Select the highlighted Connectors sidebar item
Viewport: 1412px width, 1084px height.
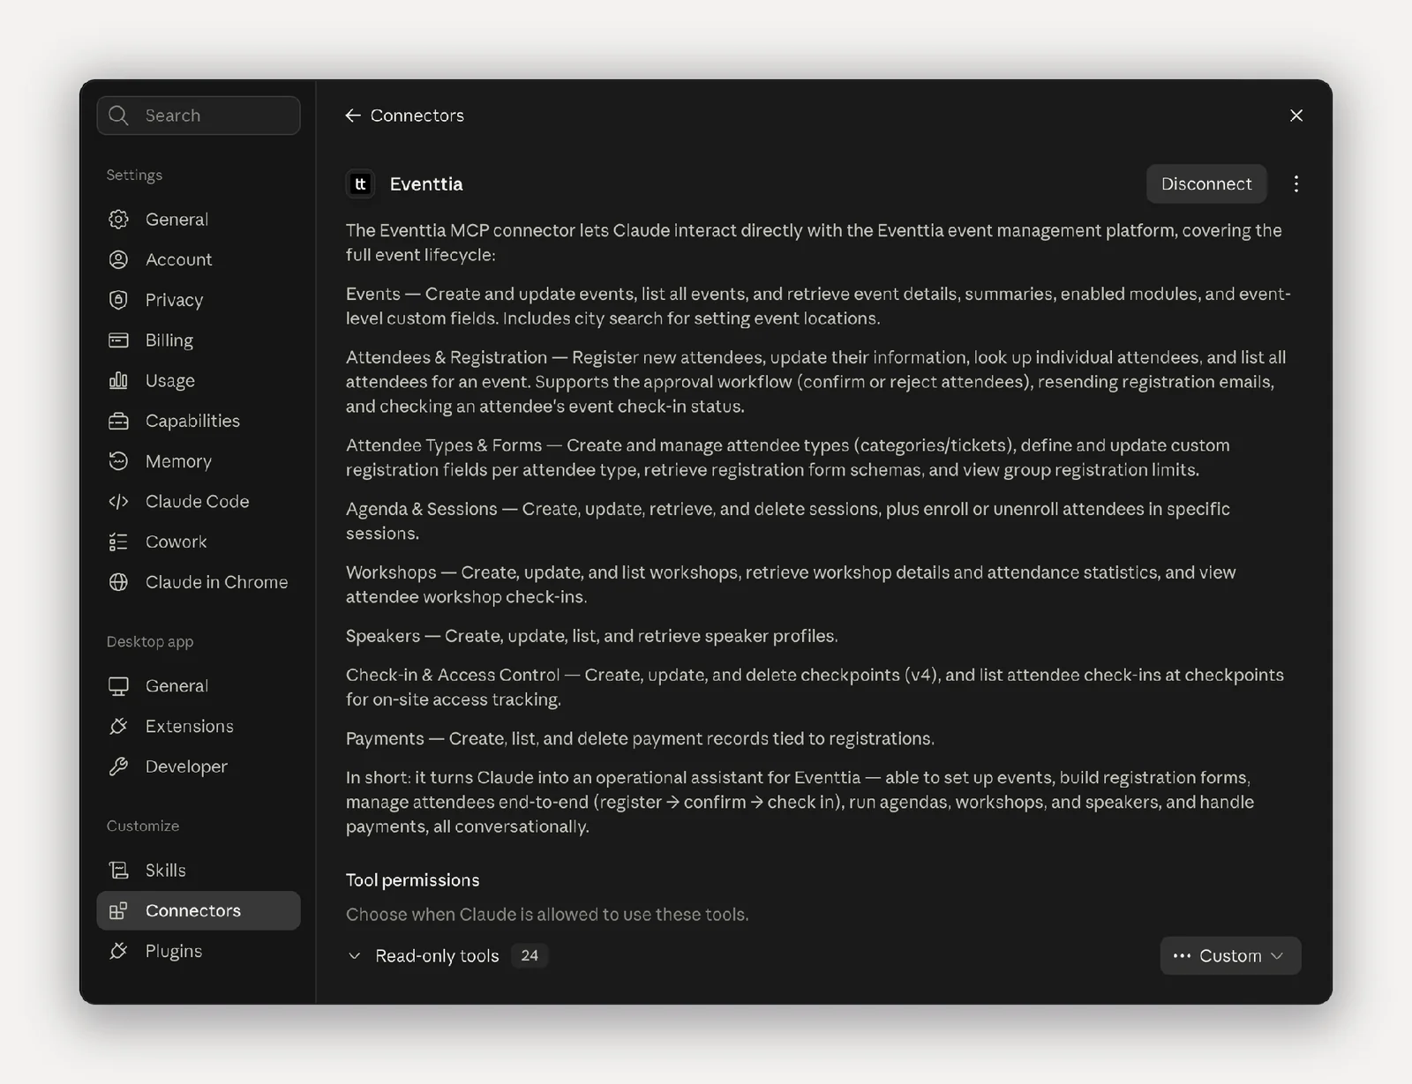199,910
